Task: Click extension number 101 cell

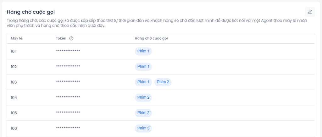Action: coord(13,51)
